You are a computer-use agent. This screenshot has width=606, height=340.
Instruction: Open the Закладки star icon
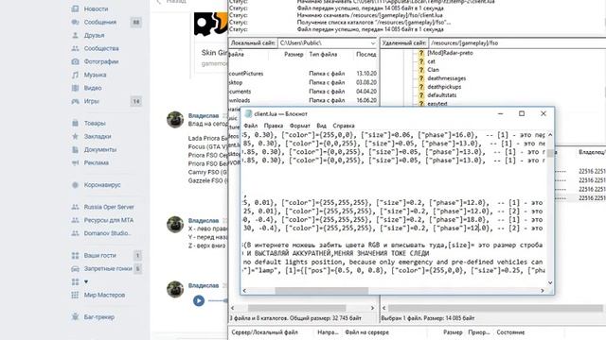[x=76, y=136]
